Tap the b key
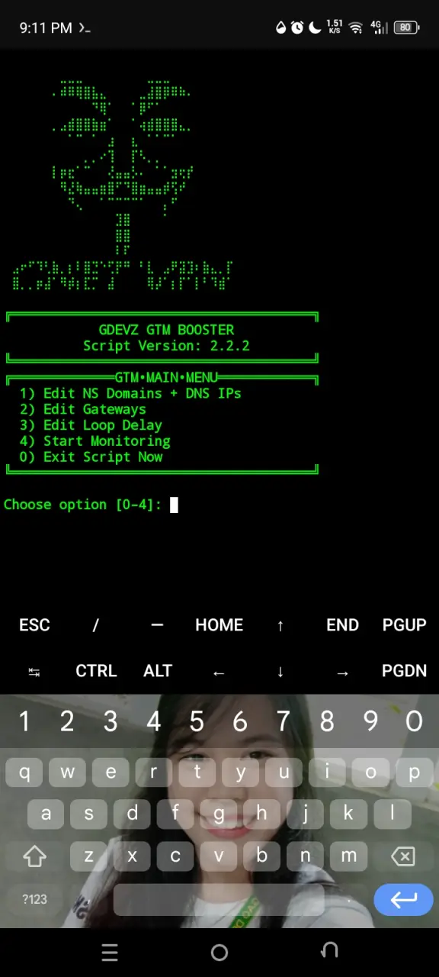 263,856
